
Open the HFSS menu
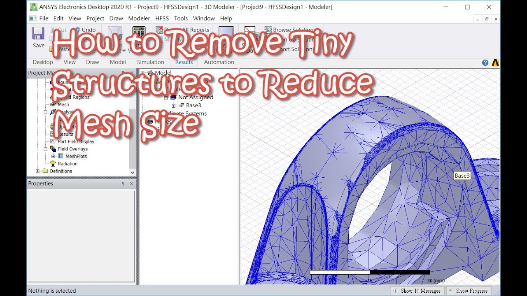pyautogui.click(x=162, y=18)
